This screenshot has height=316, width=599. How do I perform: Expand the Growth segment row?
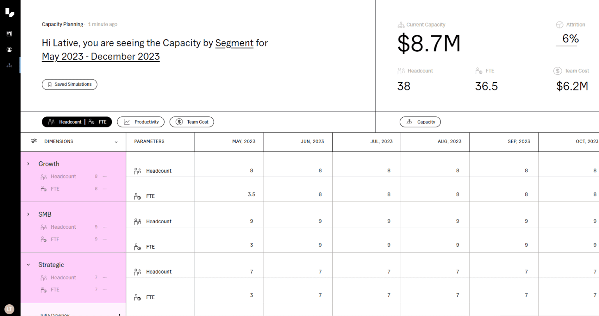point(28,164)
